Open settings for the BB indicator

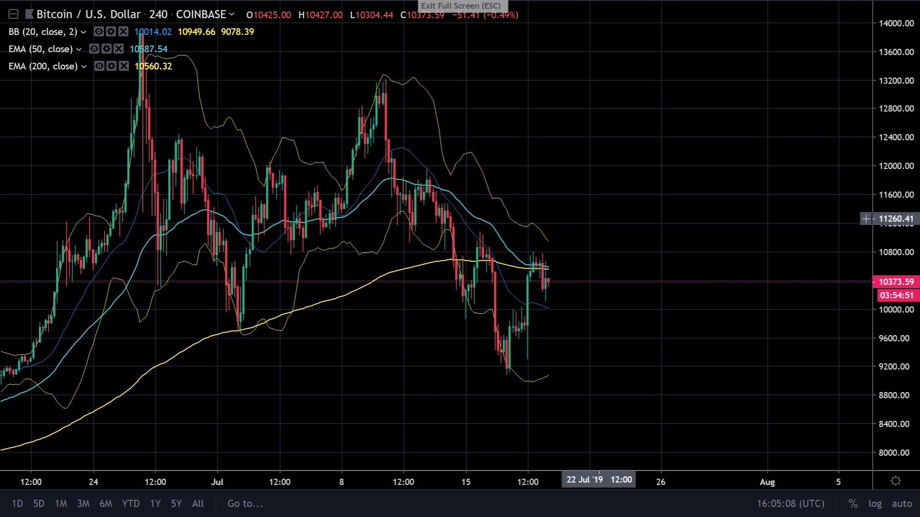click(x=111, y=32)
